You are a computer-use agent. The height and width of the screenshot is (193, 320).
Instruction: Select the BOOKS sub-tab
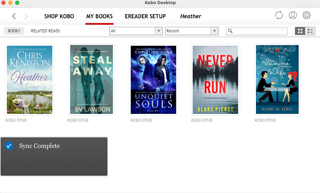point(14,31)
